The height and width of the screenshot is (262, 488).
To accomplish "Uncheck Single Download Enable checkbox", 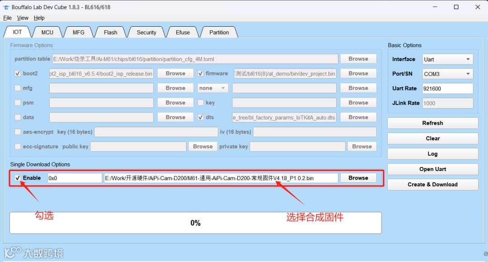I will pyautogui.click(x=18, y=178).
